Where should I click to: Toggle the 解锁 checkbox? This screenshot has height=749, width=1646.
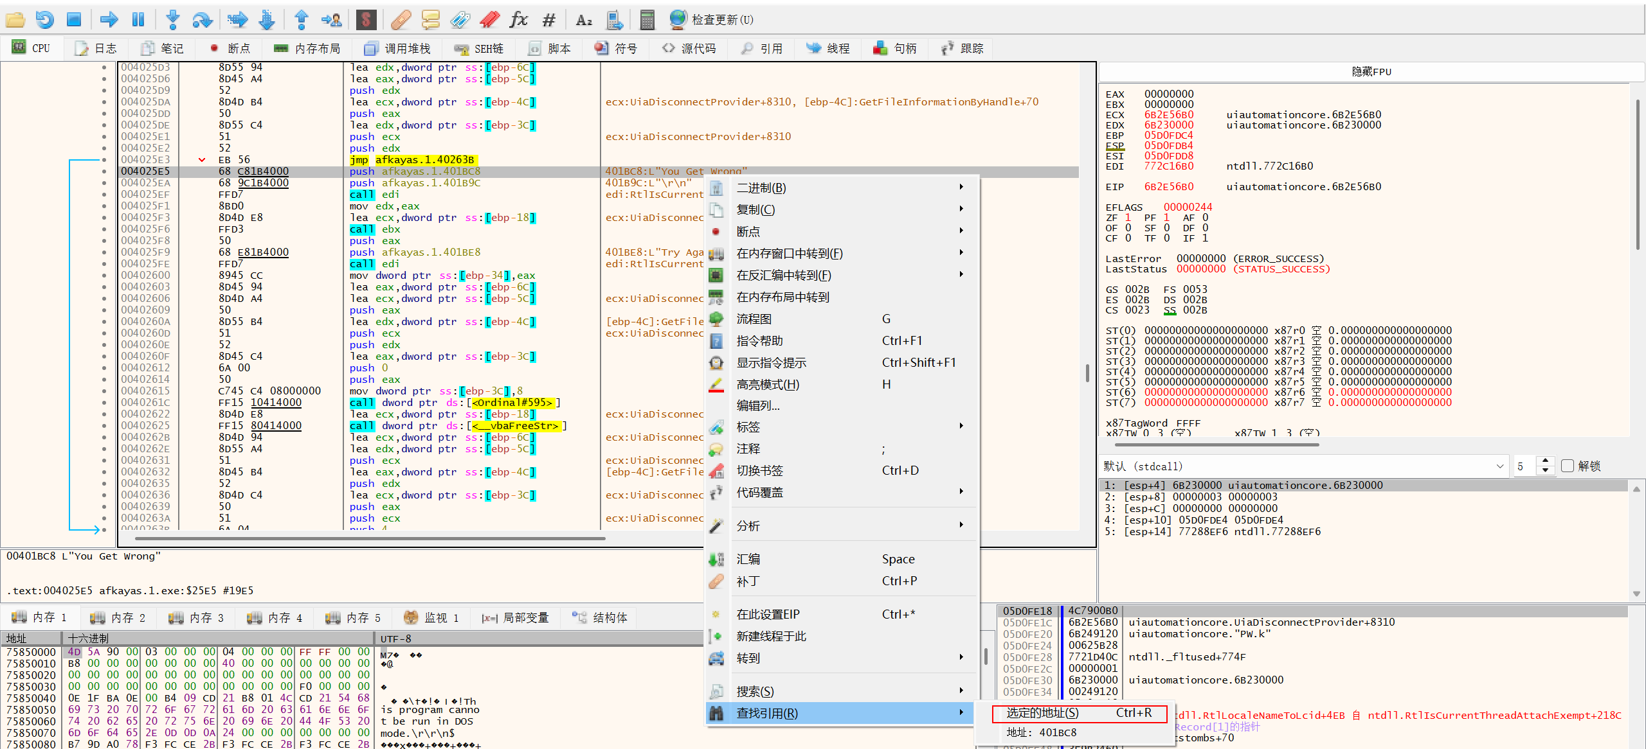click(1568, 466)
